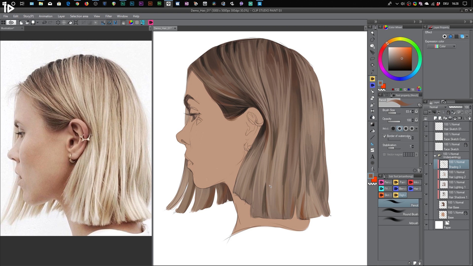473x266 pixels.
Task: Adjust the Stabilization stepper arrows
Action: click(413, 146)
